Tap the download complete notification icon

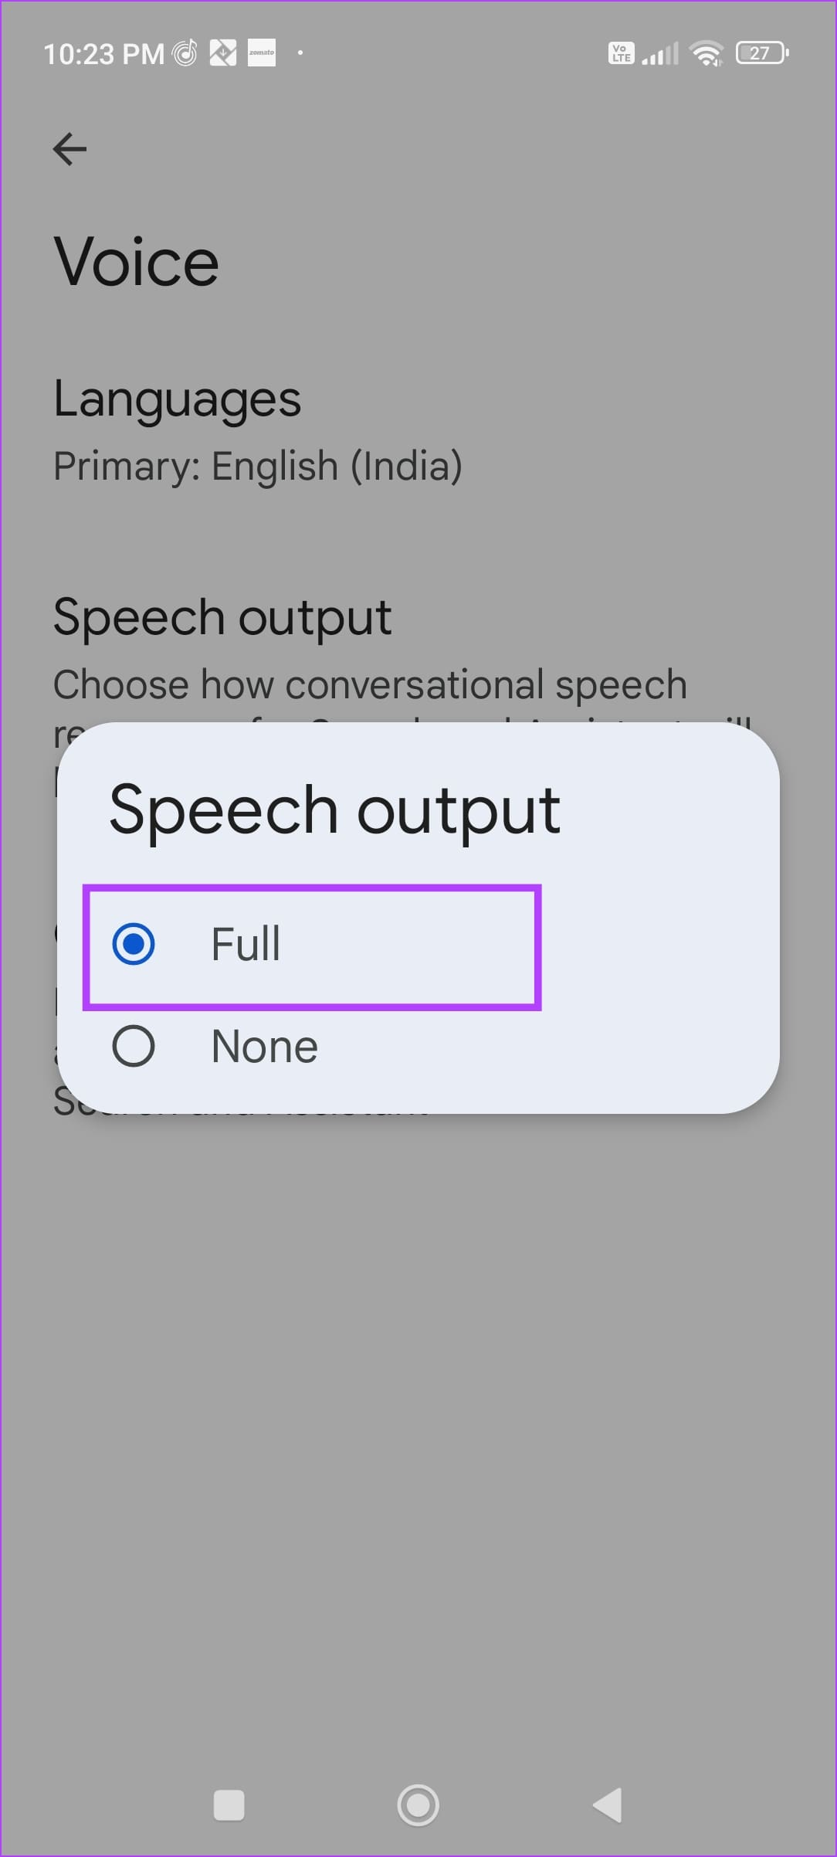tap(224, 53)
